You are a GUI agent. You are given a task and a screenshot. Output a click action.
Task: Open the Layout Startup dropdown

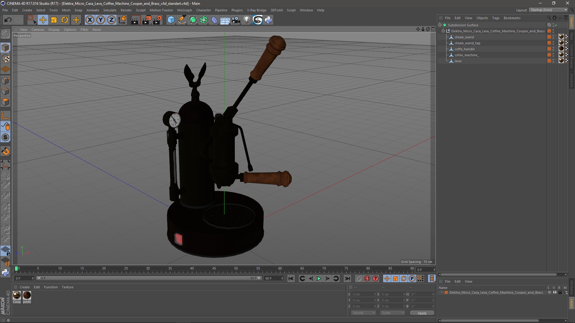coord(549,10)
